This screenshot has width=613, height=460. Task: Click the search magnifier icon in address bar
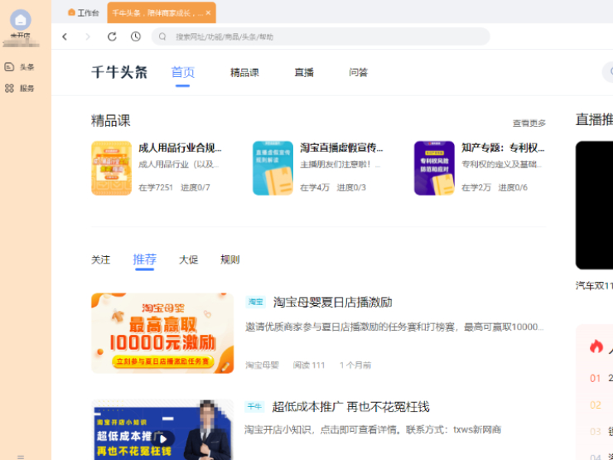(162, 36)
